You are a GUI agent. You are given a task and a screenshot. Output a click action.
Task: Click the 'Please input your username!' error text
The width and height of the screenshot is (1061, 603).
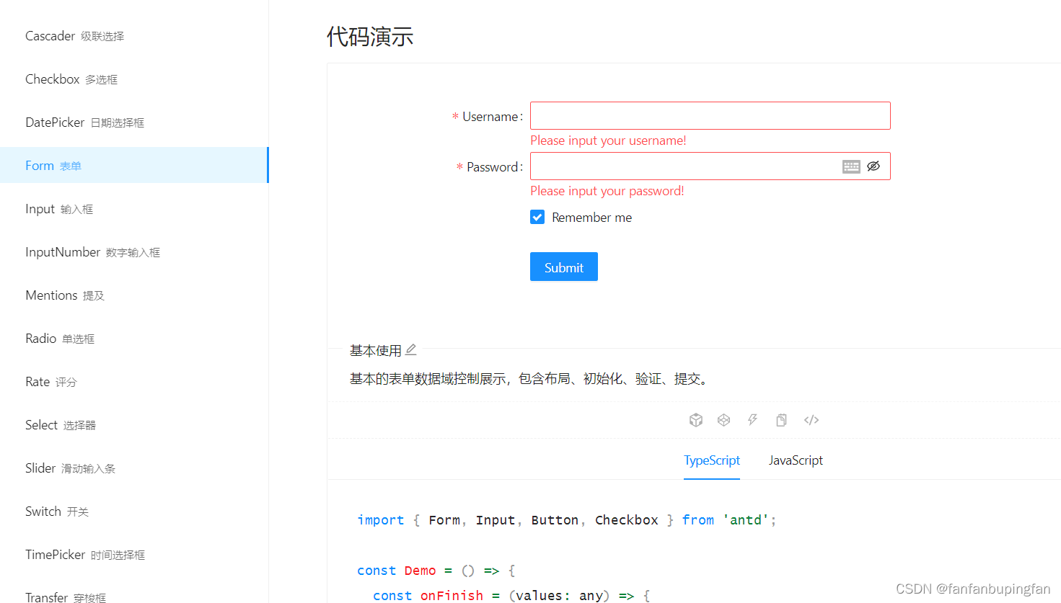coord(608,140)
